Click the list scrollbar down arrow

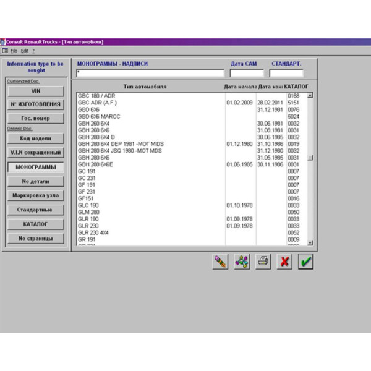tap(310, 243)
